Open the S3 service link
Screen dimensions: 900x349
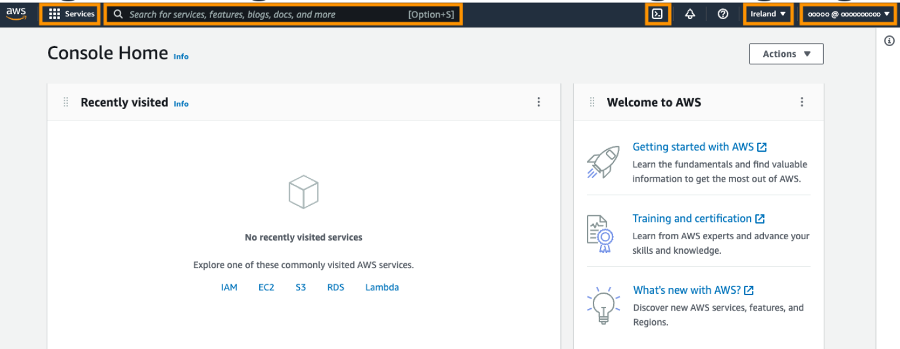301,287
